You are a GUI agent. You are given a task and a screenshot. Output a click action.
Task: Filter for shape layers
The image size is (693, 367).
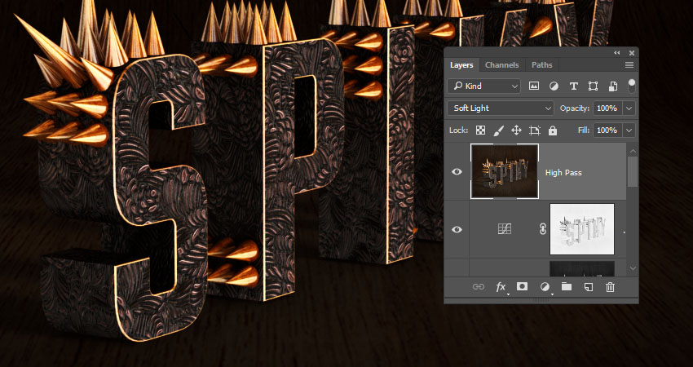point(593,86)
